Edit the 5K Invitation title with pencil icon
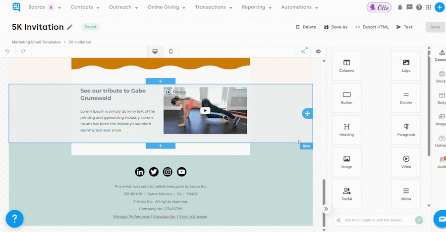 point(70,27)
